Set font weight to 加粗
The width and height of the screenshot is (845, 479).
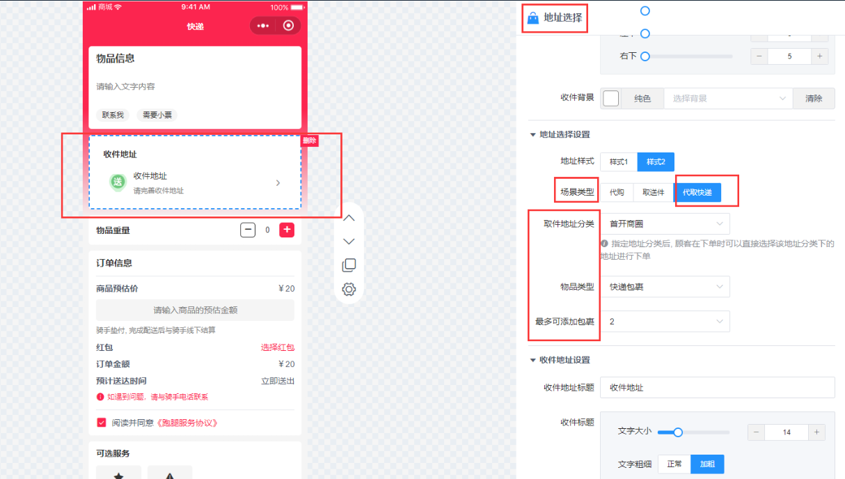click(x=707, y=464)
